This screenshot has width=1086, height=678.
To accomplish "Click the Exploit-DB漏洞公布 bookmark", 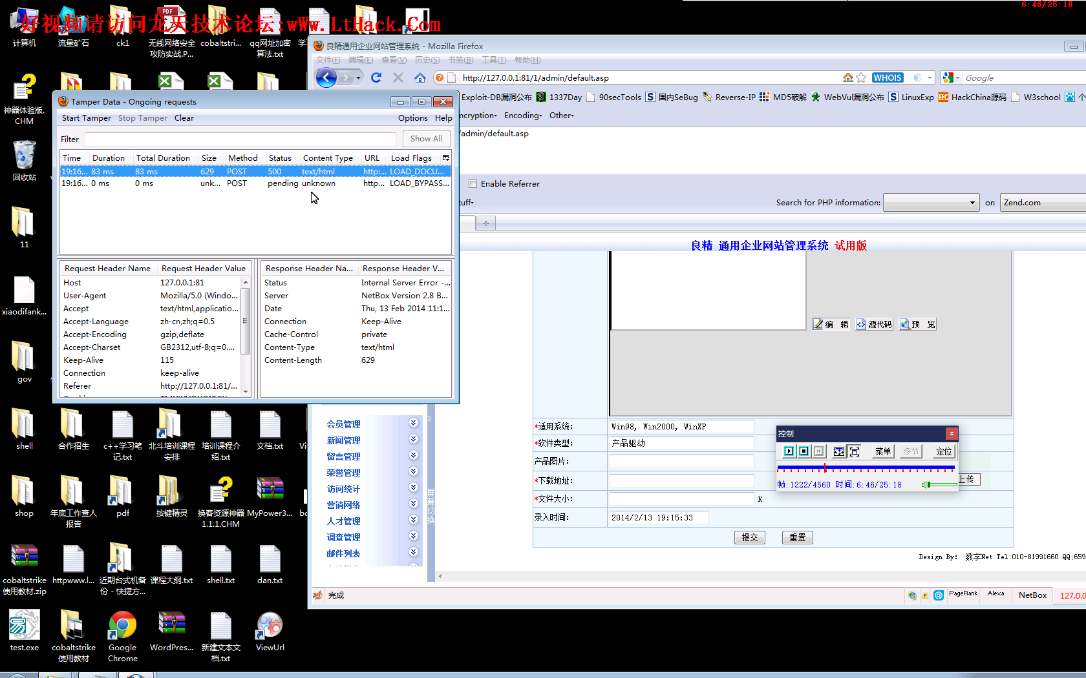I will (x=496, y=98).
